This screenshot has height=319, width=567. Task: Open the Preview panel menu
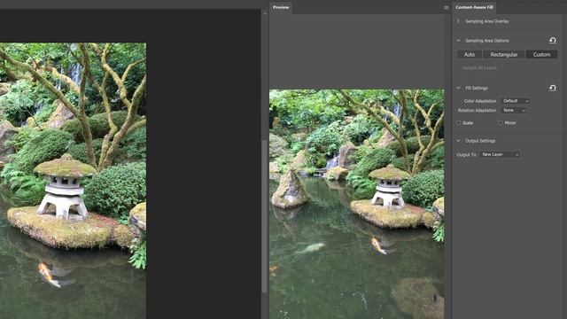(x=447, y=8)
